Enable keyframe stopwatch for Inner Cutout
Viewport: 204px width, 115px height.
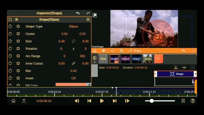coord(10,63)
